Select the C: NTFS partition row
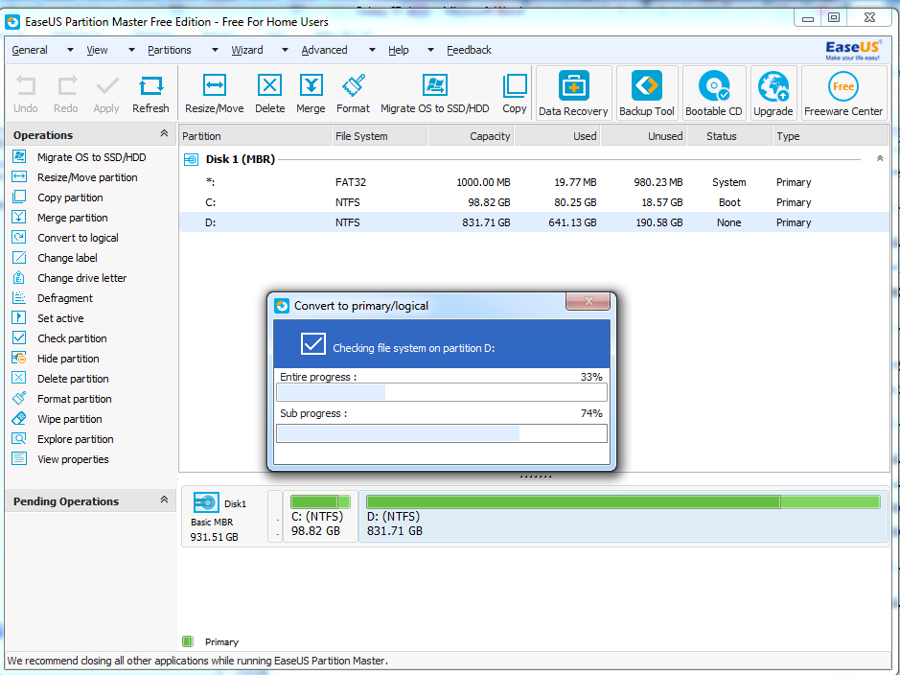 [534, 202]
